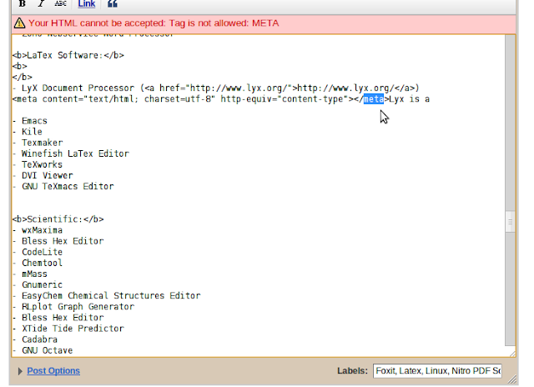Viewport: 534px width, 387px height.
Task: Click the 'CodeLite' list line
Action: tap(38, 252)
